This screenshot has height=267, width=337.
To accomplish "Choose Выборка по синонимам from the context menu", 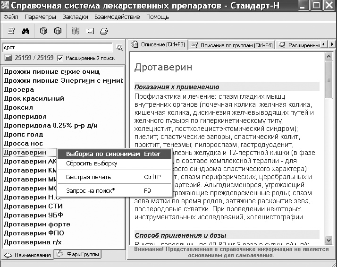I will [103, 154].
